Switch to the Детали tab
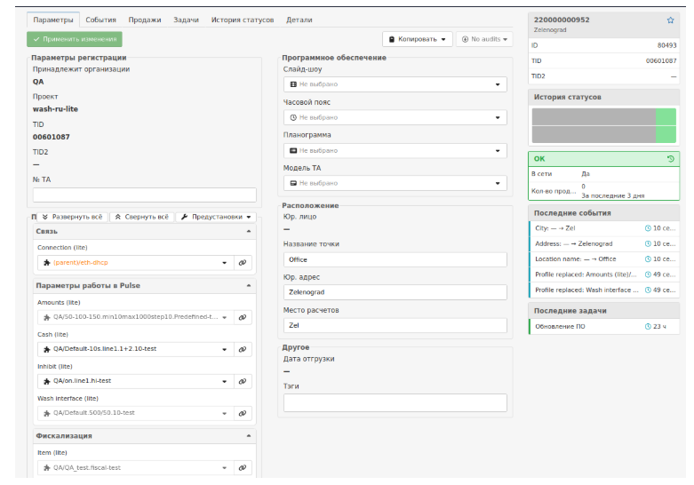Screen dimensions: 694x485 [x=299, y=20]
